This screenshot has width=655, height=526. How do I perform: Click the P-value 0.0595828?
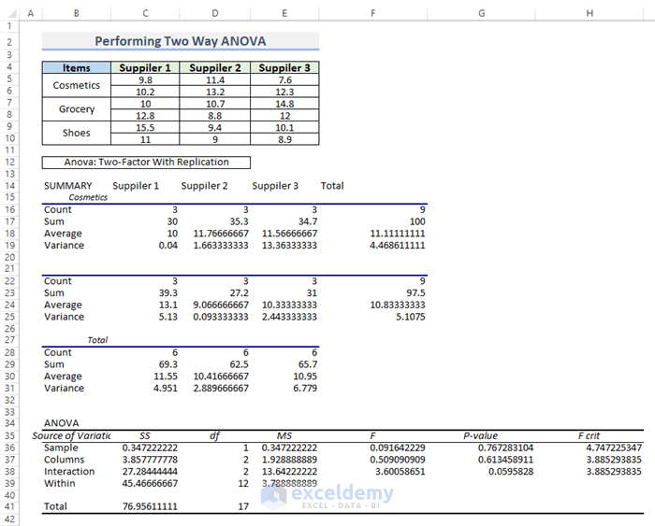(511, 472)
